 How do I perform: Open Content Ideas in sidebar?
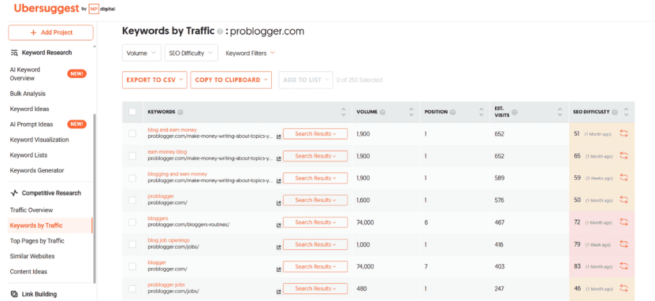tap(28, 272)
